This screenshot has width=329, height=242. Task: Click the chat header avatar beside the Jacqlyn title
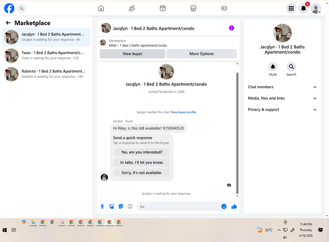click(x=106, y=28)
